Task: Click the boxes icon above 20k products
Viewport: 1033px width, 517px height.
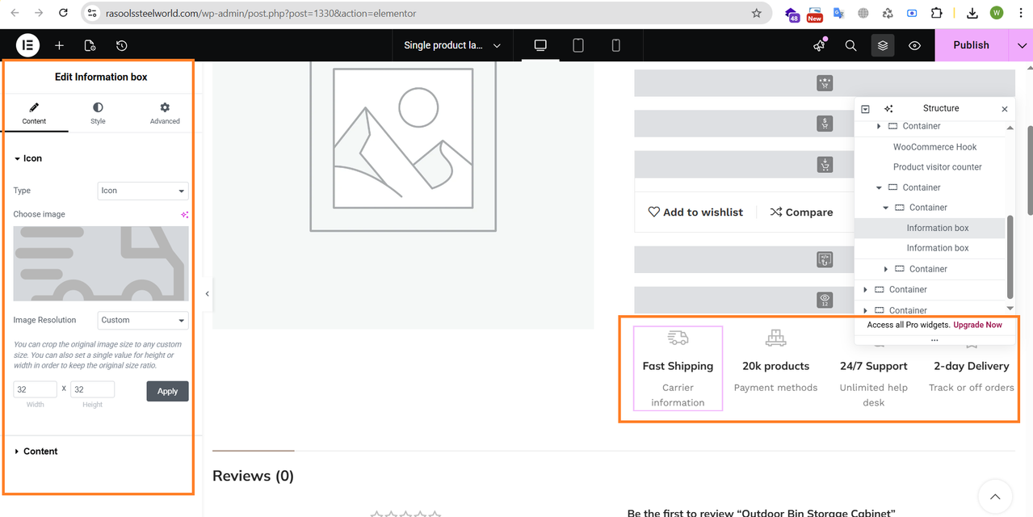Action: coord(775,338)
